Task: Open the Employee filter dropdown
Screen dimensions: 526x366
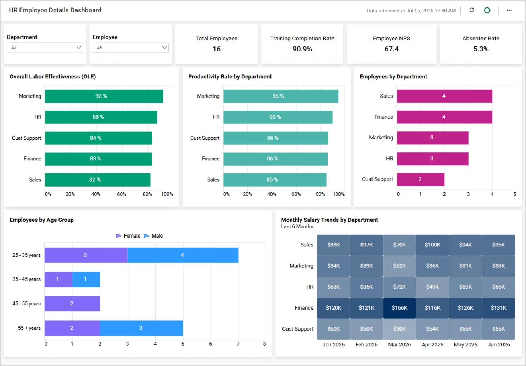Action: 130,48
